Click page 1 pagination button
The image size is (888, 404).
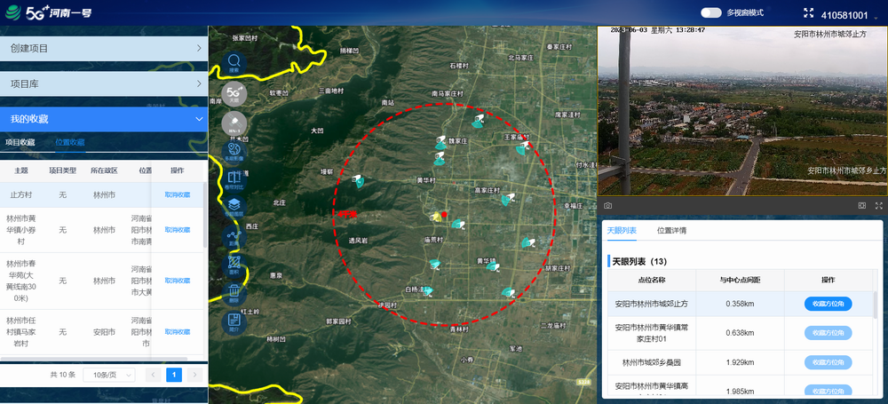click(174, 375)
